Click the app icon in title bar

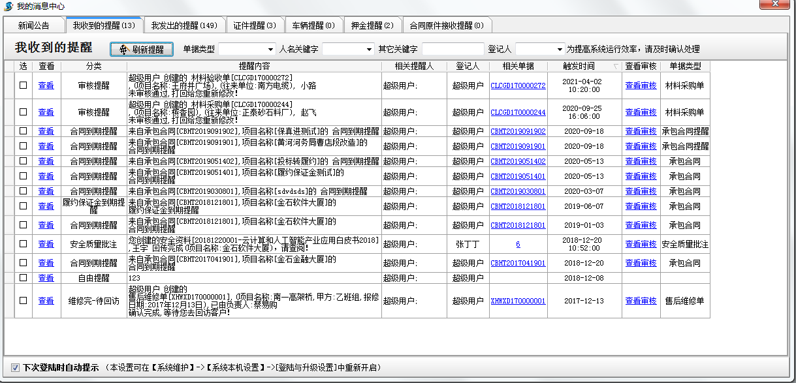7,6
